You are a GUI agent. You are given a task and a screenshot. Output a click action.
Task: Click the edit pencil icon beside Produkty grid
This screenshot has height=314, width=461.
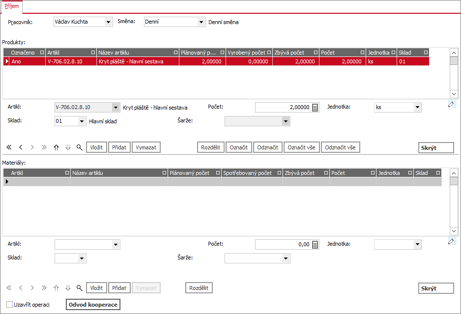click(x=452, y=104)
